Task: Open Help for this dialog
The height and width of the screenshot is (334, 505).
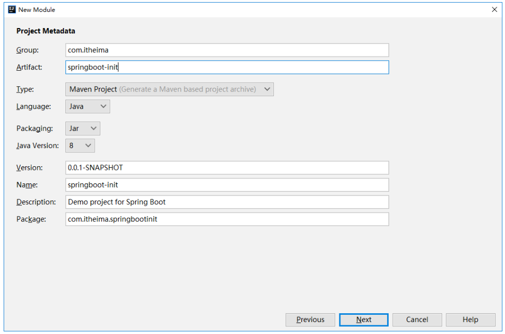Action: coord(470,320)
